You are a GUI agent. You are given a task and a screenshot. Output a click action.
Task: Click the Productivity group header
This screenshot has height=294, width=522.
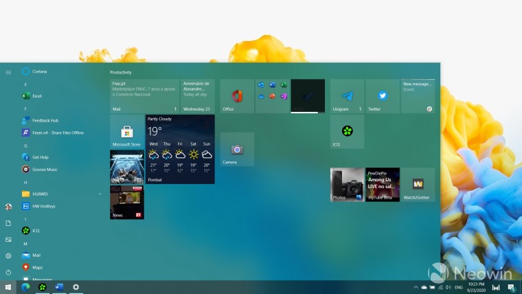click(x=121, y=72)
